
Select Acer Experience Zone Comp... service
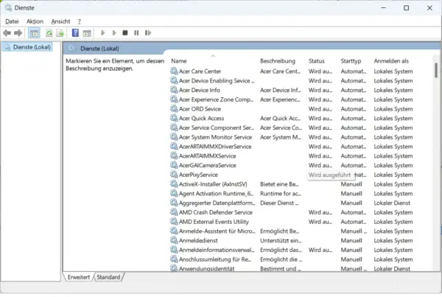coord(292,99)
